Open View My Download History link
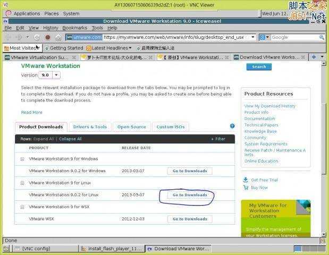The image size is (329, 255). [x=269, y=106]
